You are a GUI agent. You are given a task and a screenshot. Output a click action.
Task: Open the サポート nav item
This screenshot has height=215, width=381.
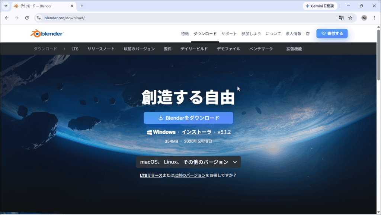pyautogui.click(x=229, y=34)
